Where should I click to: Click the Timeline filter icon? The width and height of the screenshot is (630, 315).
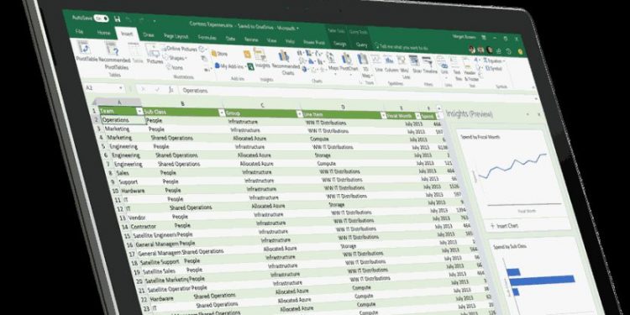[x=429, y=66]
